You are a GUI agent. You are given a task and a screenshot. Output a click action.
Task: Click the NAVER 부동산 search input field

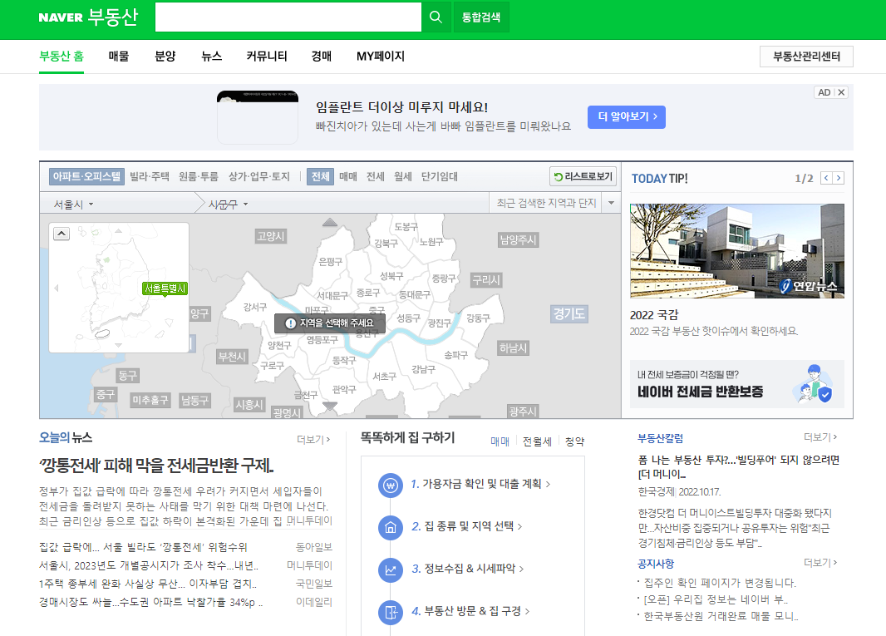(288, 17)
